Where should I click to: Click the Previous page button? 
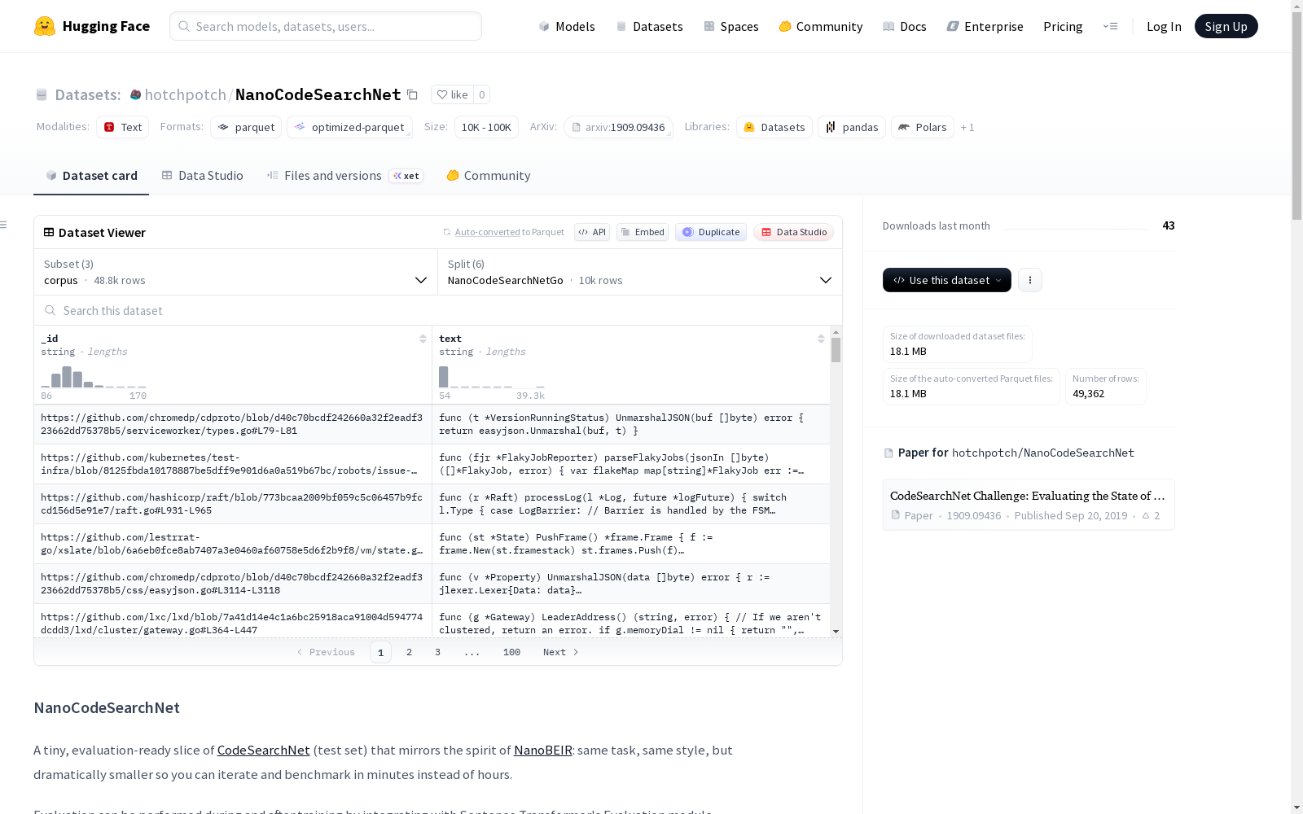[326, 652]
